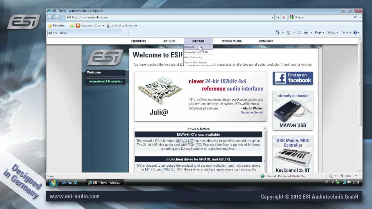The image size is (372, 209).
Task: Click the MAYA44 USB product thumbnail
Action: point(293,110)
